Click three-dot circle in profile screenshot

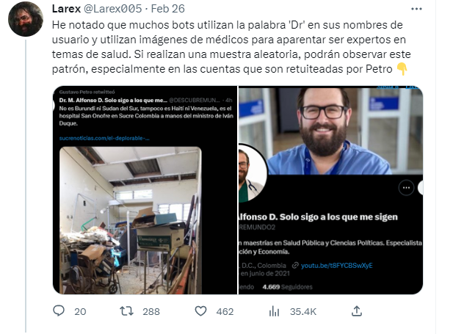406,188
